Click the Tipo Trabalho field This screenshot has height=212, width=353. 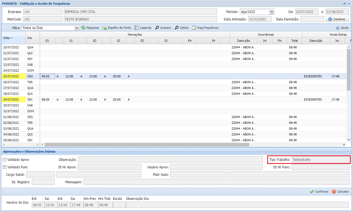click(320, 159)
